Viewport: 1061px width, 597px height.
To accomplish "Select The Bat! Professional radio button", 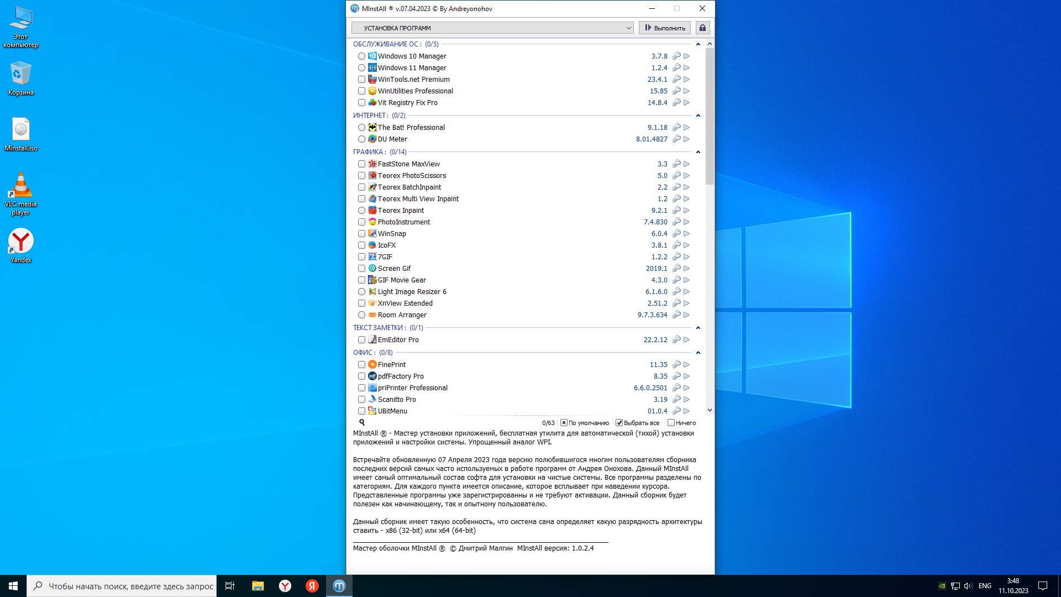I will tap(361, 127).
